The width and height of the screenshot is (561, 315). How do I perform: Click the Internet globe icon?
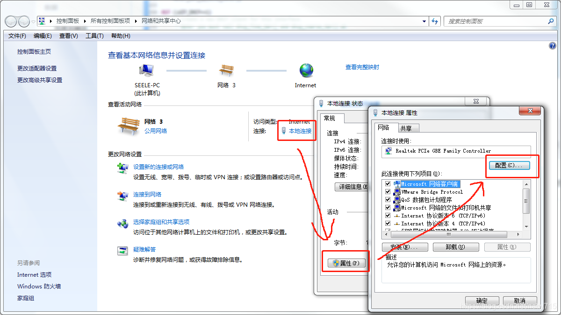tap(307, 70)
